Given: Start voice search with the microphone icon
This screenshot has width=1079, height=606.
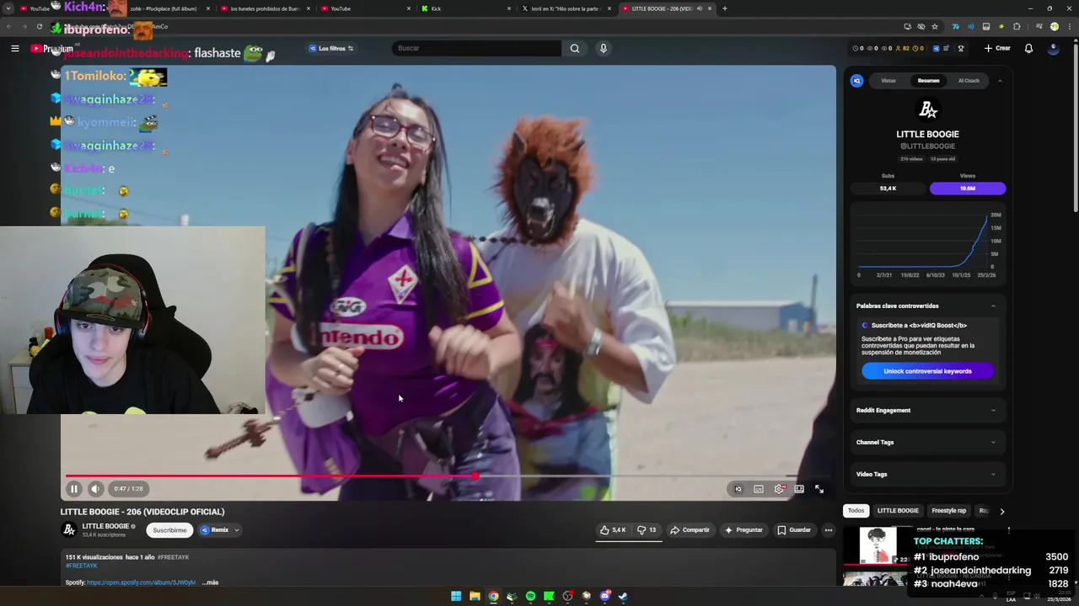Looking at the screenshot, I should click(x=603, y=48).
